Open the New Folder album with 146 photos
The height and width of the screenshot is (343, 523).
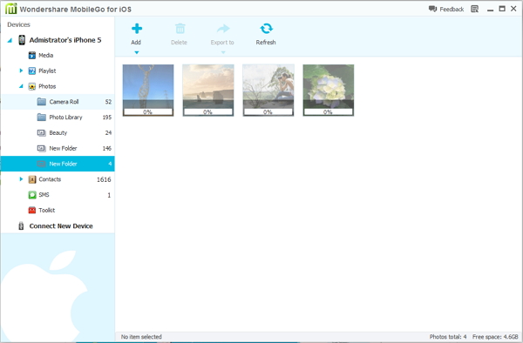[x=58, y=148]
